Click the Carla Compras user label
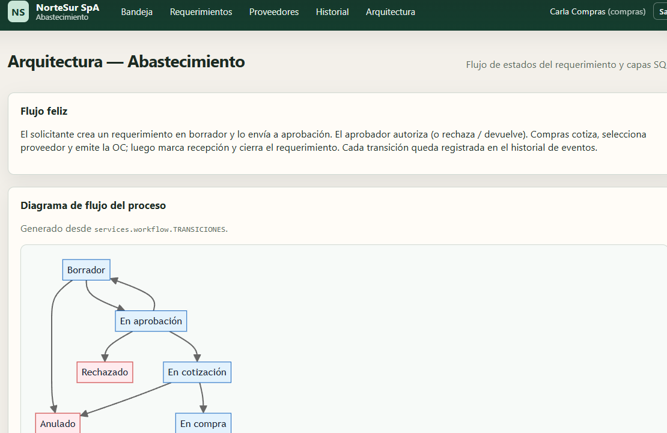The image size is (667, 433). [598, 12]
